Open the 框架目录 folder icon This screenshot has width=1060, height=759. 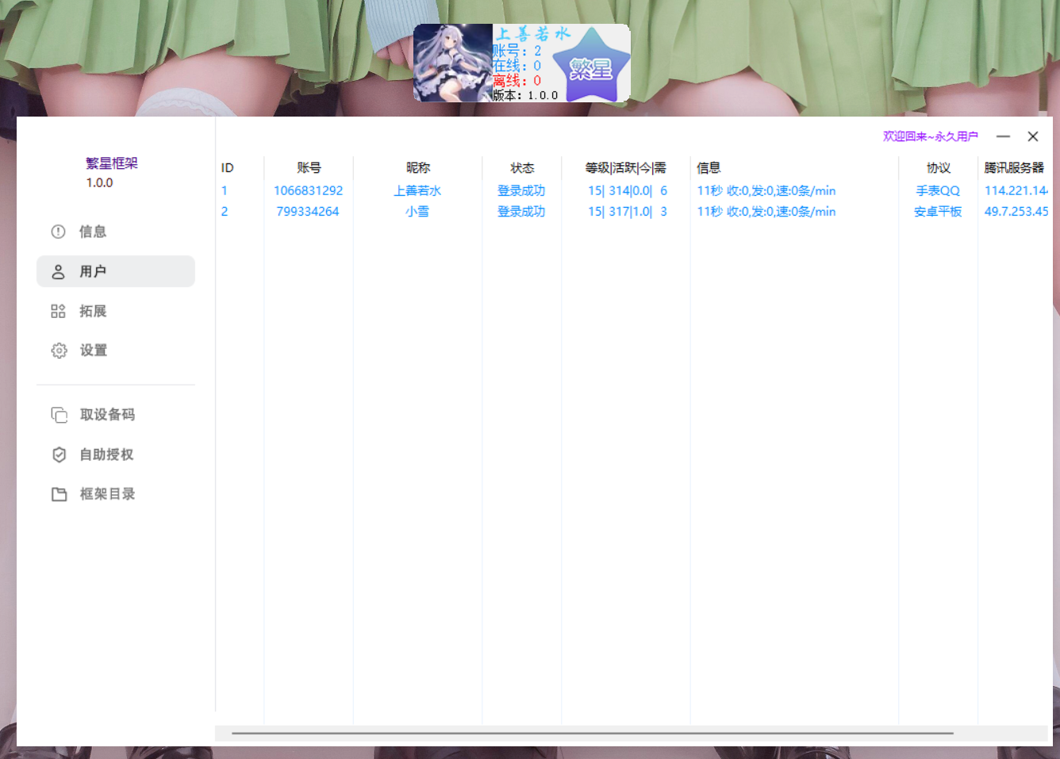pyautogui.click(x=59, y=494)
